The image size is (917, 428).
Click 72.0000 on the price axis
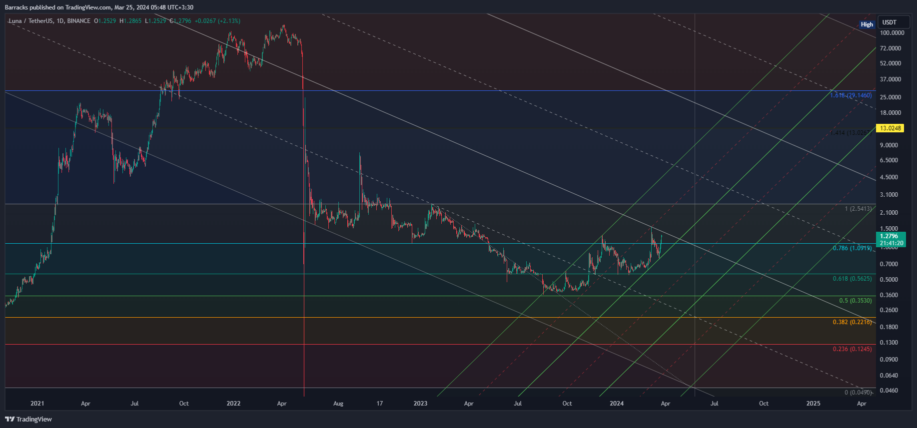coord(891,48)
